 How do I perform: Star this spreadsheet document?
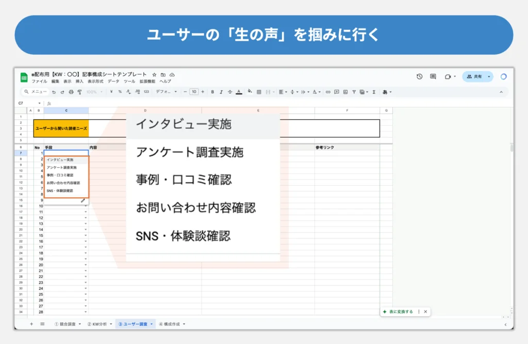pos(154,74)
